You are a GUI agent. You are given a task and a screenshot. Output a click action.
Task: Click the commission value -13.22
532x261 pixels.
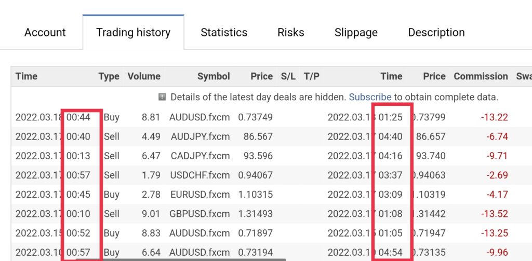(495, 117)
